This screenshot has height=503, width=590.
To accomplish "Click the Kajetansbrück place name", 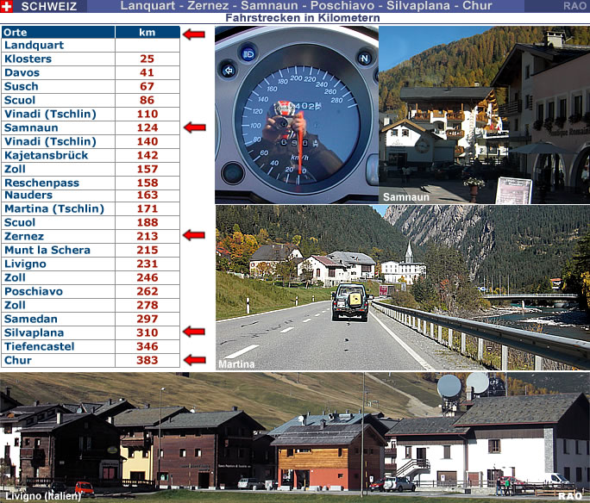I will pos(46,155).
